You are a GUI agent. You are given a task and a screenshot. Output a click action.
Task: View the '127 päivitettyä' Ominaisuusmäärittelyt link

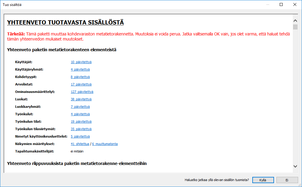pos(82,92)
